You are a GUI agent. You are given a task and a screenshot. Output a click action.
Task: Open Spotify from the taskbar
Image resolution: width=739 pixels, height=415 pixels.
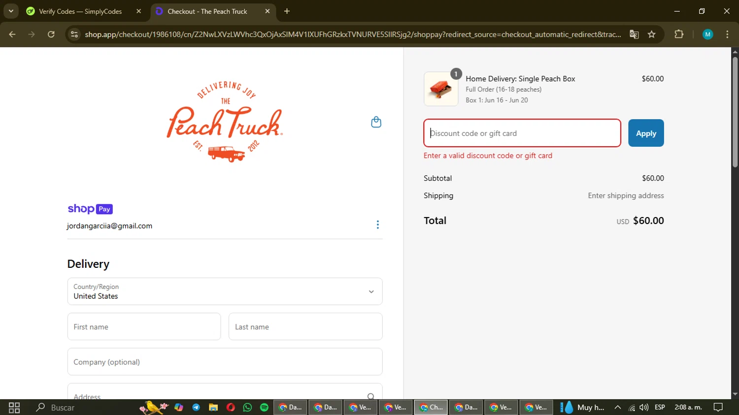(264, 407)
